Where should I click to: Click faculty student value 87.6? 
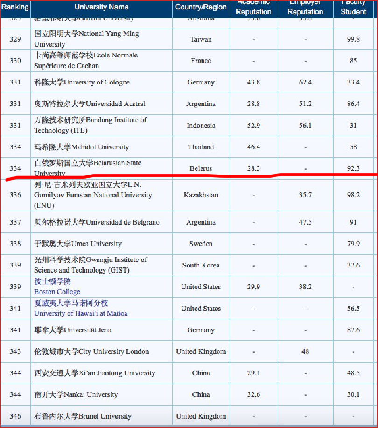pyautogui.click(x=353, y=330)
